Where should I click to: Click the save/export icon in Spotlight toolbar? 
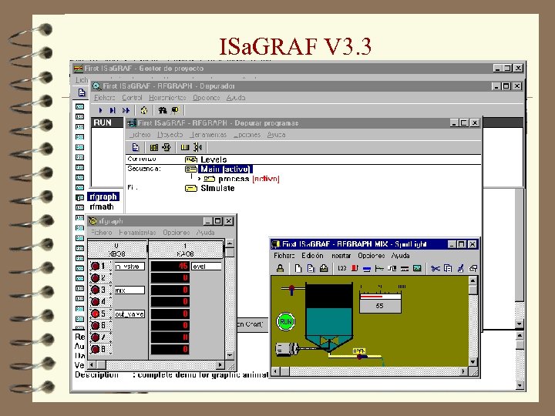[x=324, y=269]
